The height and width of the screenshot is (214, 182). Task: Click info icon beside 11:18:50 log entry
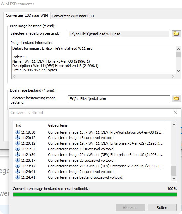[x=17, y=132]
